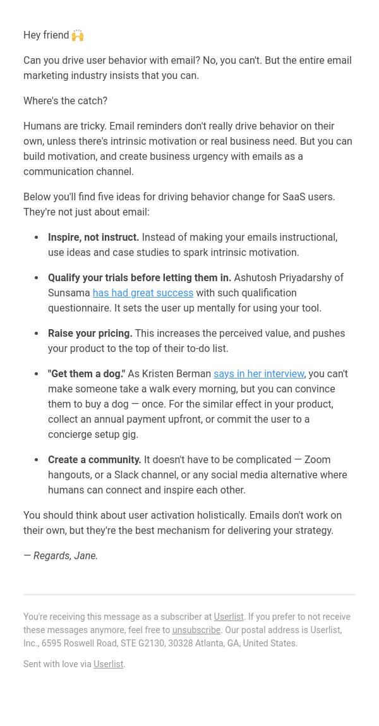Click the bold "Inspire, not instruct." heading
Screen dimensions: 379x726
pos(93,238)
